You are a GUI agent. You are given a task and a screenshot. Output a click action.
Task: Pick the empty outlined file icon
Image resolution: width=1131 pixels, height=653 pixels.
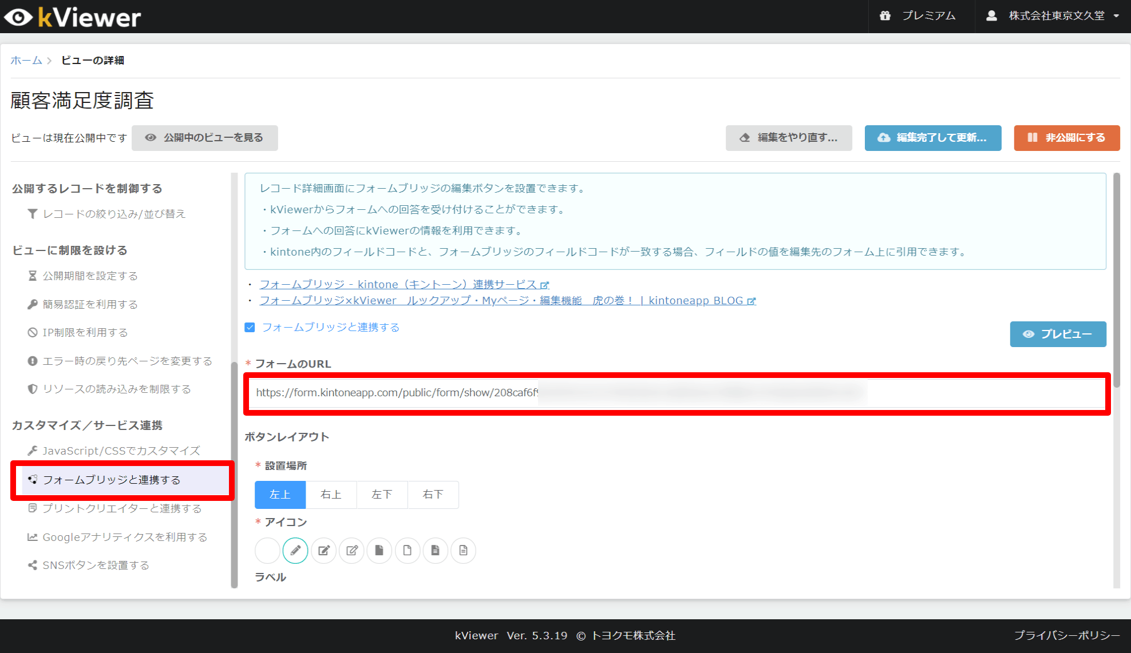click(408, 551)
